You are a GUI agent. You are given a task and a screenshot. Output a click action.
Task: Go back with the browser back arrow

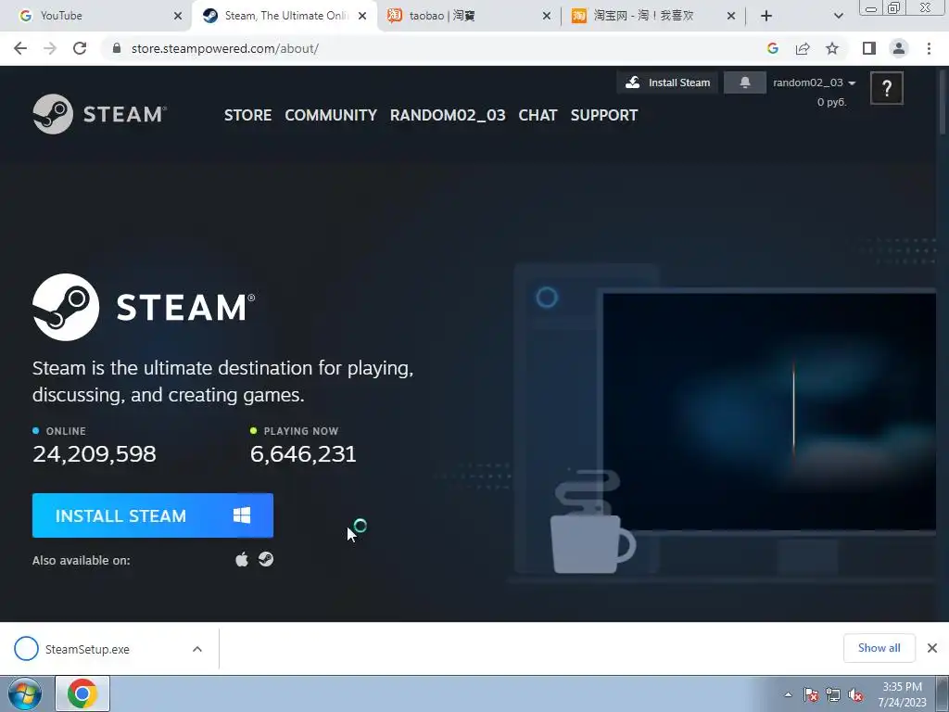click(x=20, y=48)
